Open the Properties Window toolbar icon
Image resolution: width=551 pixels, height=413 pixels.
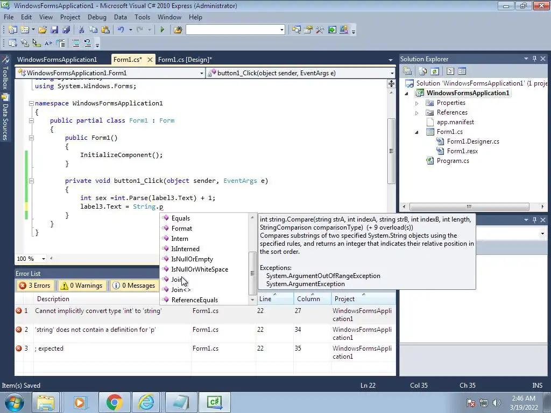point(308,30)
